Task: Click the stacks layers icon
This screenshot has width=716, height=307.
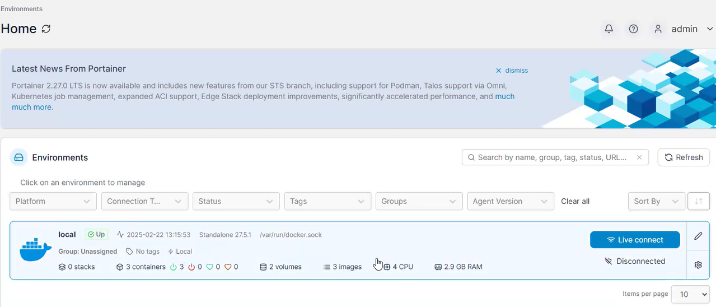Action: coord(62,267)
